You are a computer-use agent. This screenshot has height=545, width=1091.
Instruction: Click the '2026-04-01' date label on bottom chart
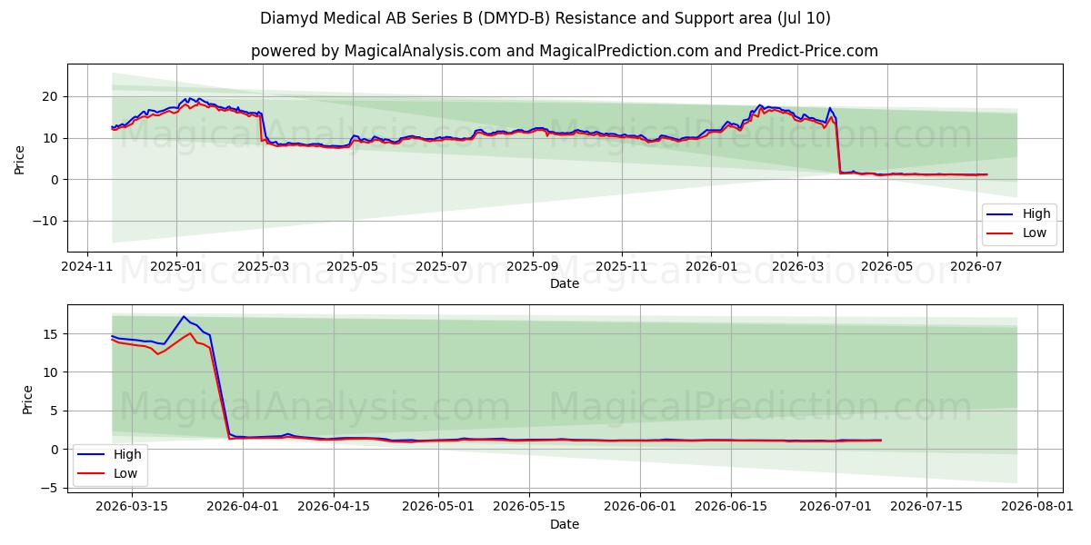(x=243, y=509)
